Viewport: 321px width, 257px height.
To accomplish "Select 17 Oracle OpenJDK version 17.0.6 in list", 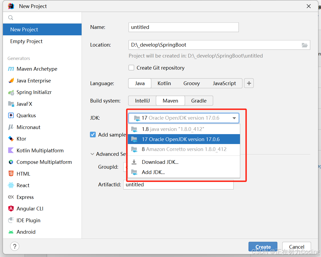I will click(x=184, y=139).
